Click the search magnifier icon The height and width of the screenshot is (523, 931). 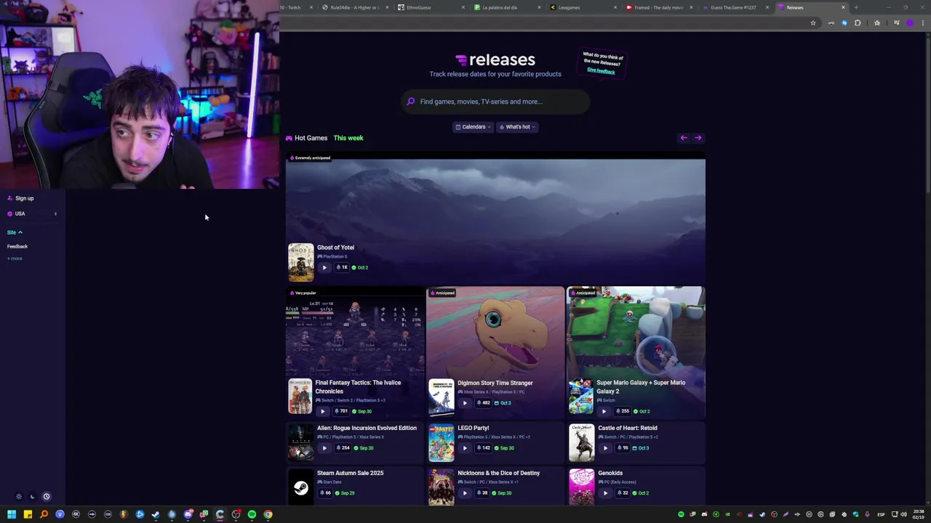click(411, 102)
